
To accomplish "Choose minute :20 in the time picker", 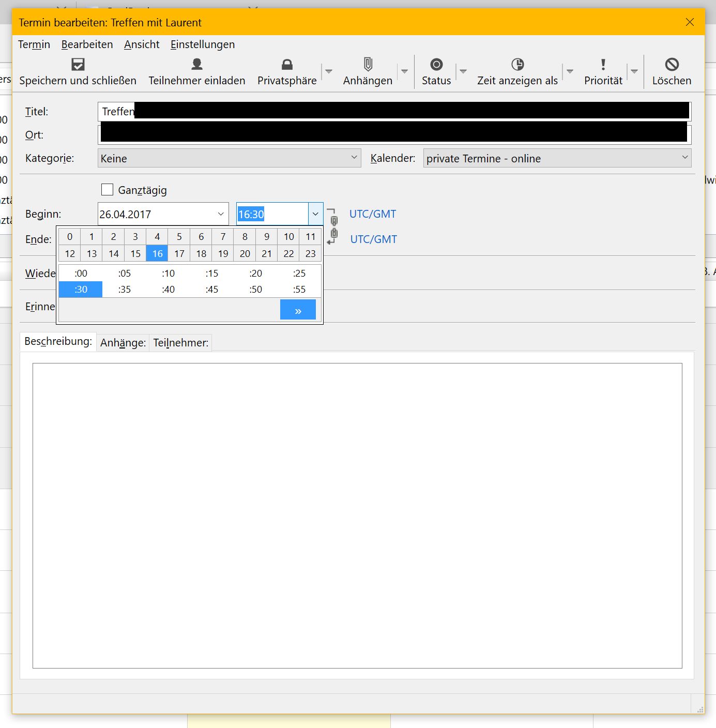I will coord(255,273).
